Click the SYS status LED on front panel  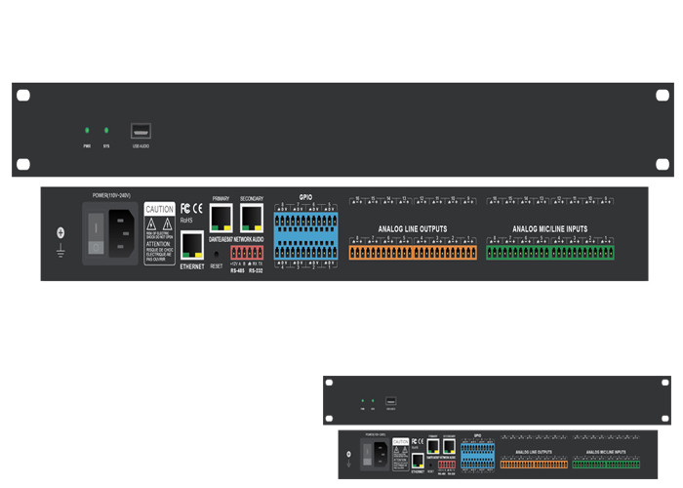click(x=106, y=130)
